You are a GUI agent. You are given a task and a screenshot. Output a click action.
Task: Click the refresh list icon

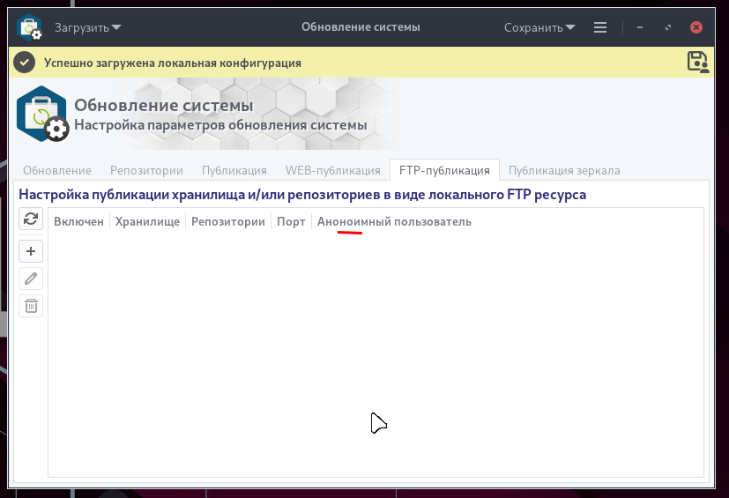point(31,219)
